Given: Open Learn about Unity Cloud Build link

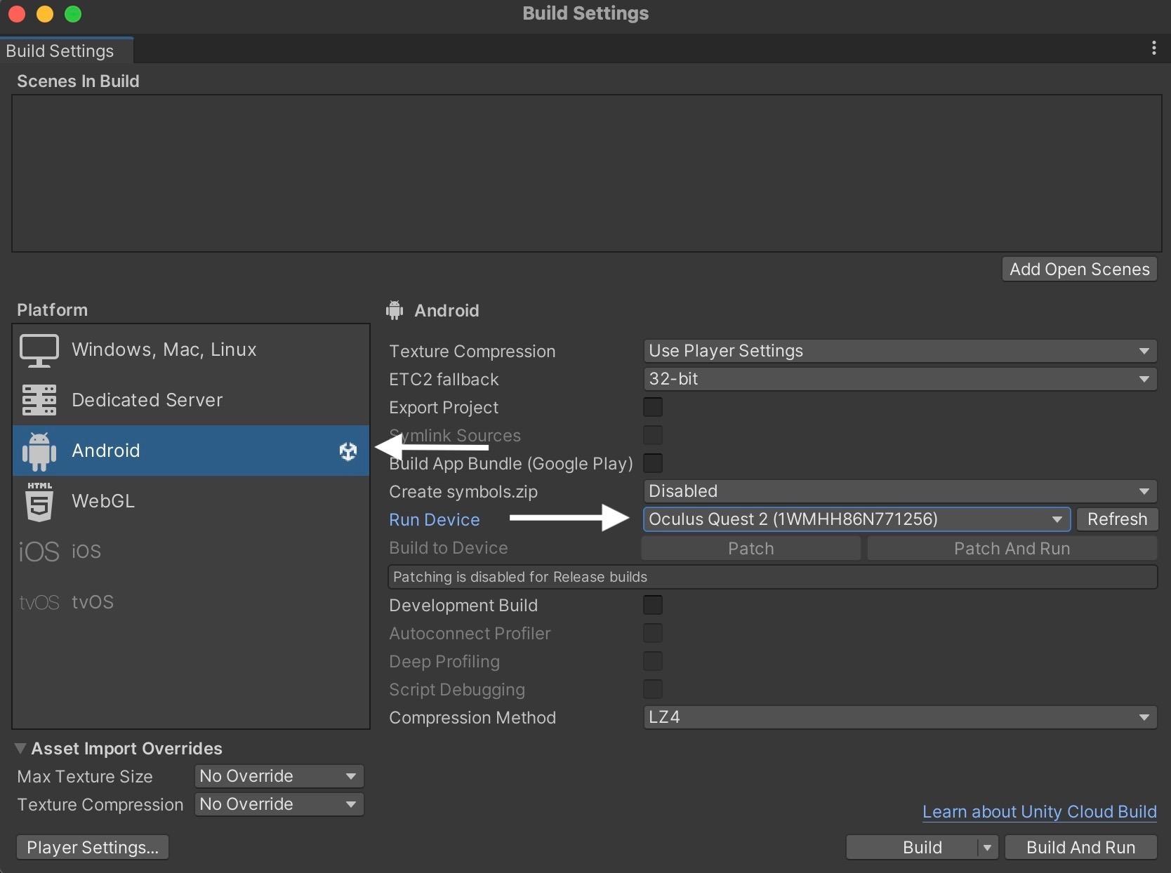Looking at the screenshot, I should point(1039,812).
